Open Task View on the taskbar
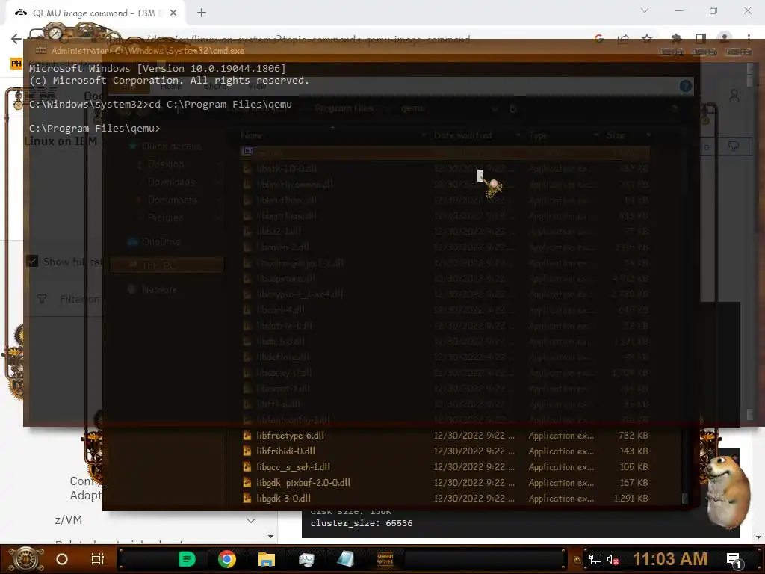765x574 pixels. point(98,559)
